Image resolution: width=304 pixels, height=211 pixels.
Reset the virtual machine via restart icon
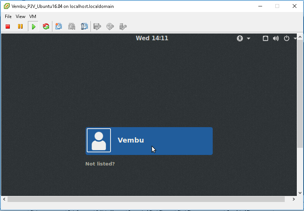pyautogui.click(x=46, y=26)
